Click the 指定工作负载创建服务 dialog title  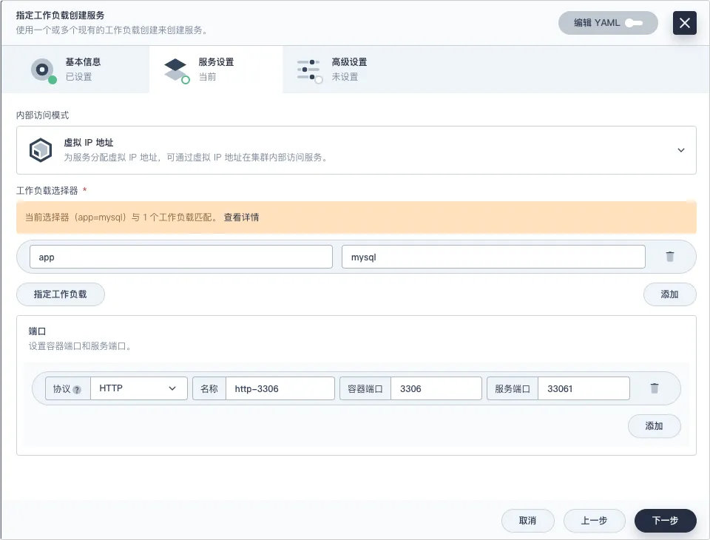click(x=60, y=16)
